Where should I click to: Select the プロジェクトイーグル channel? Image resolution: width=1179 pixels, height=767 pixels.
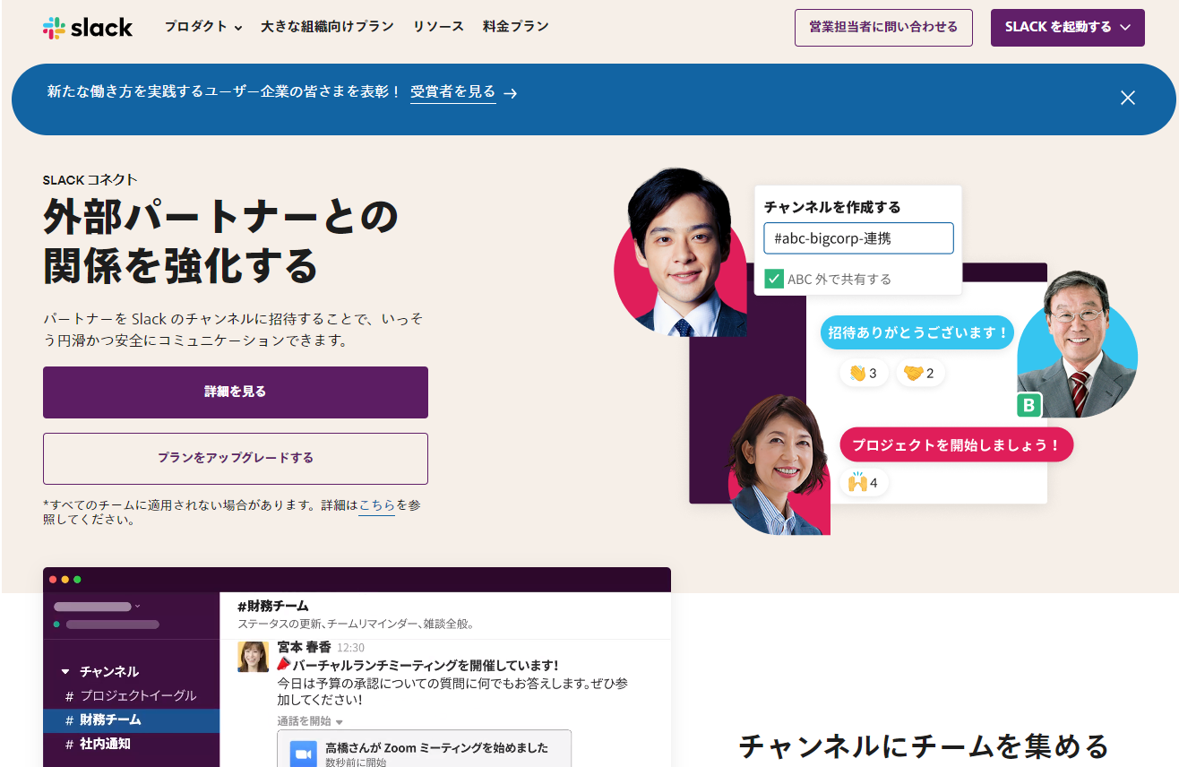[131, 696]
